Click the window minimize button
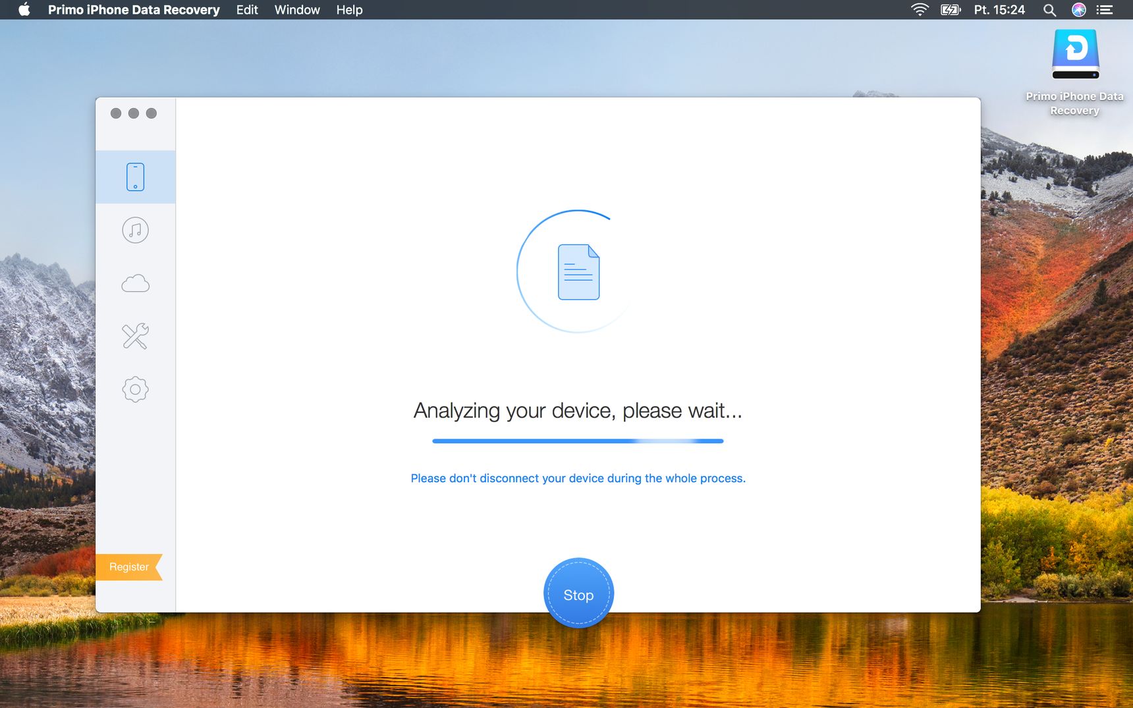 (134, 113)
